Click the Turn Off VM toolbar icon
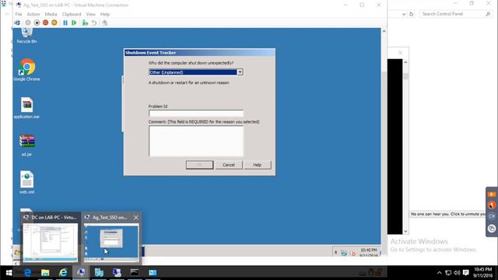The image size is (498, 280). click(x=37, y=23)
